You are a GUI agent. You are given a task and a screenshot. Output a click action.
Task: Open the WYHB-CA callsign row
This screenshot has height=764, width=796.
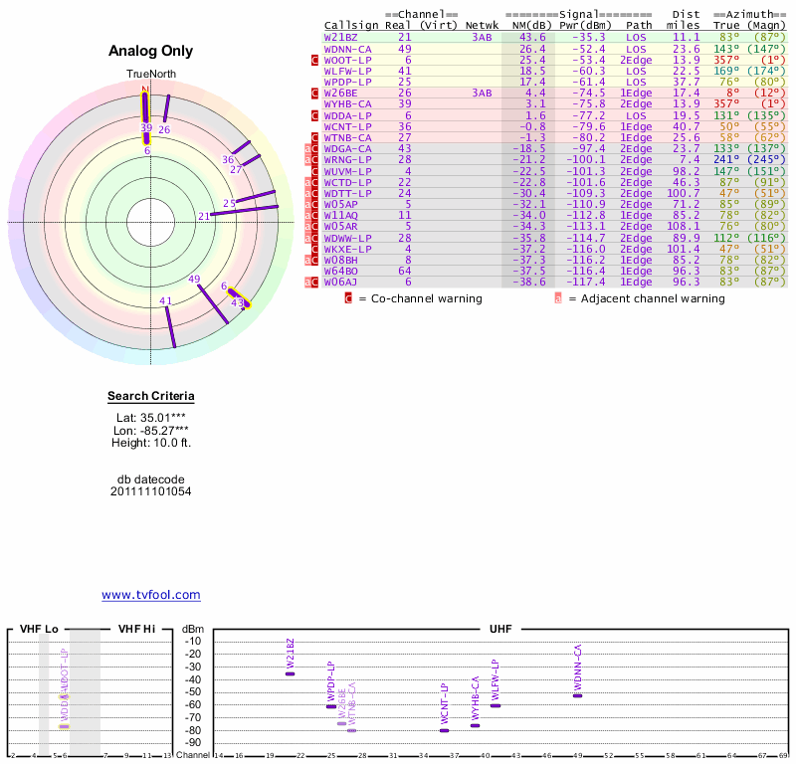coord(348,103)
